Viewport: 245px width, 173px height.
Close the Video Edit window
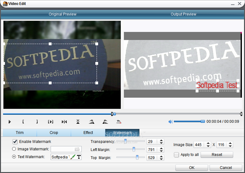click(x=239, y=4)
